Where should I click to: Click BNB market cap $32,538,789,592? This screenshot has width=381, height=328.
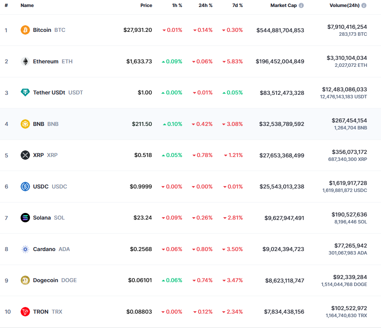pos(282,124)
